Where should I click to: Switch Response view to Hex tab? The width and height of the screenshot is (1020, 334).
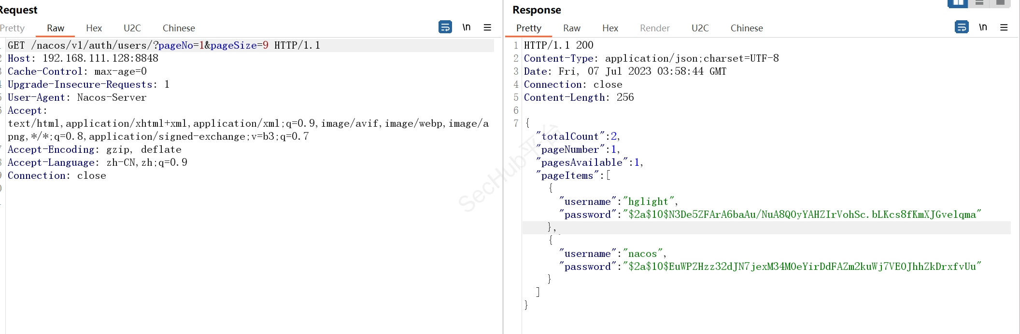point(610,28)
